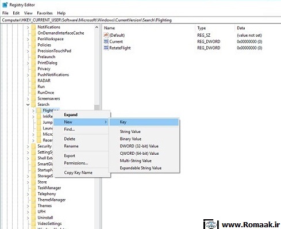Image resolution: width=281 pixels, height=229 pixels.
Task: Click the Privacy folder icon
Action: pos(33,68)
